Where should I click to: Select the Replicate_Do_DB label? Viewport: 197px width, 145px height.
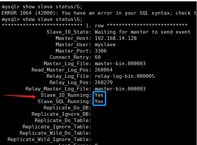pyautogui.click(x=67, y=108)
